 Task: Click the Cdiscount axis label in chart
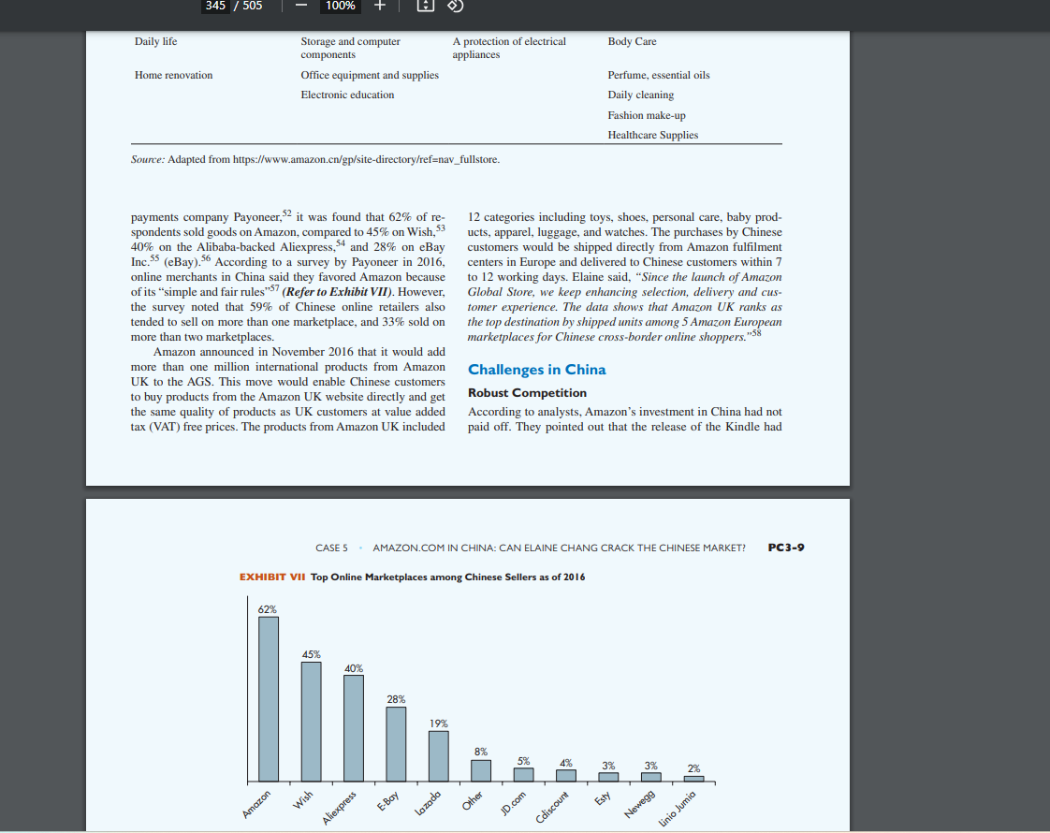pos(552,807)
